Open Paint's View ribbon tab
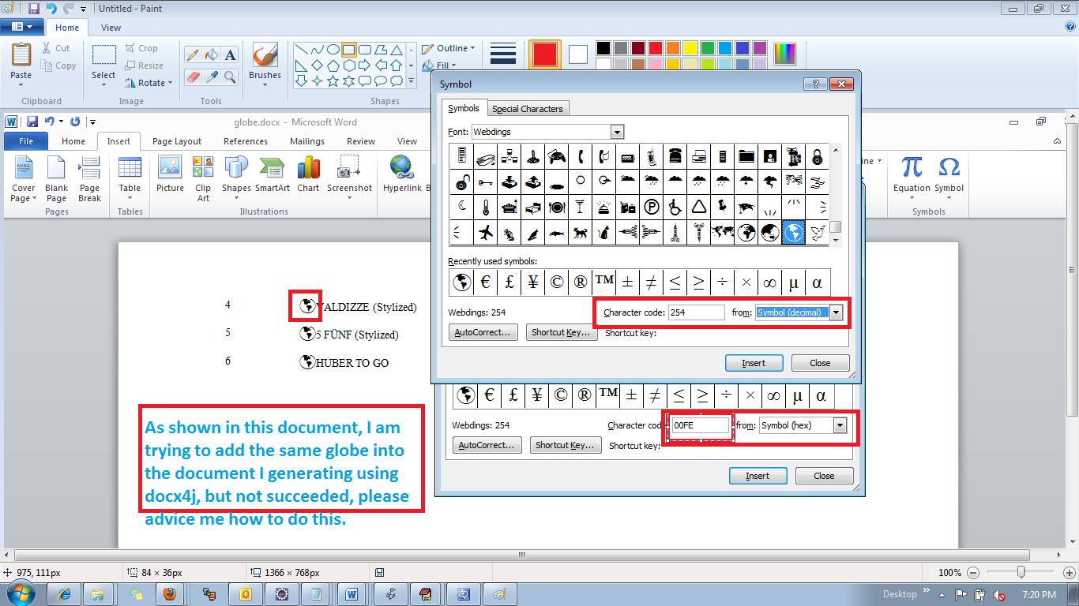 coord(111,28)
